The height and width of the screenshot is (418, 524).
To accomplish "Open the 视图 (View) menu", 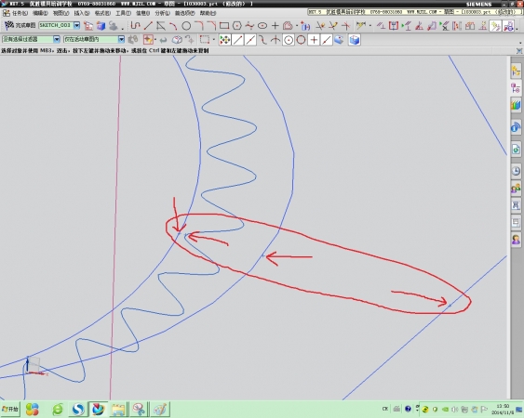I will tap(61, 13).
